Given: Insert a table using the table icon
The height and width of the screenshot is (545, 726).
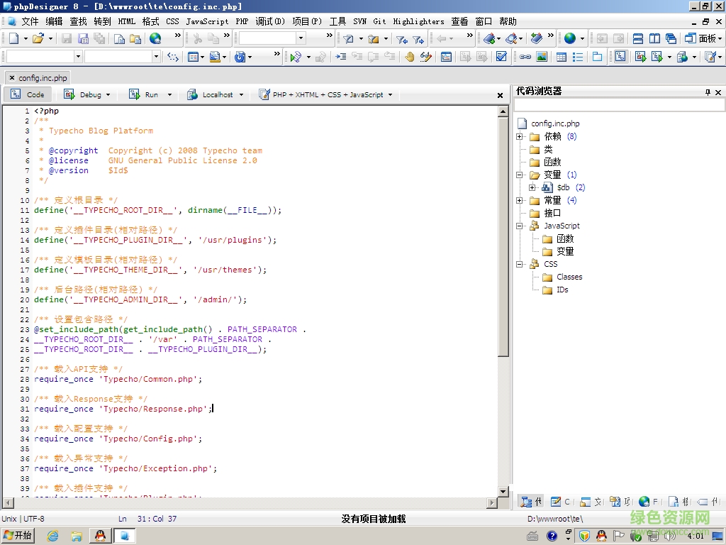Looking at the screenshot, I should (x=559, y=56).
